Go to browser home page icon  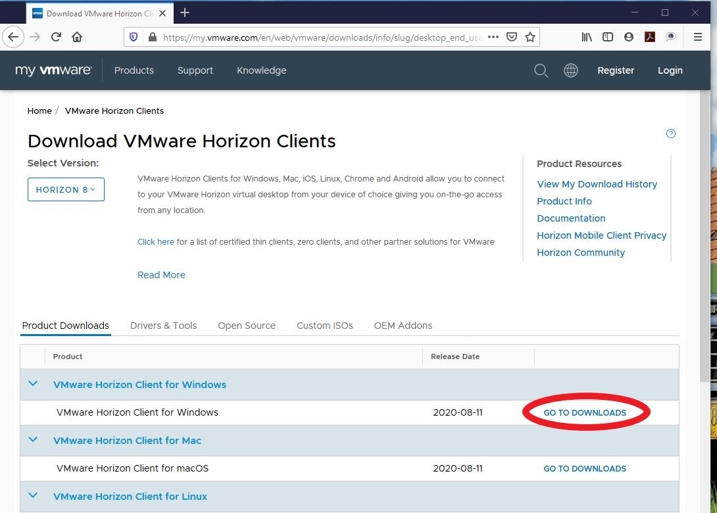[x=77, y=37]
